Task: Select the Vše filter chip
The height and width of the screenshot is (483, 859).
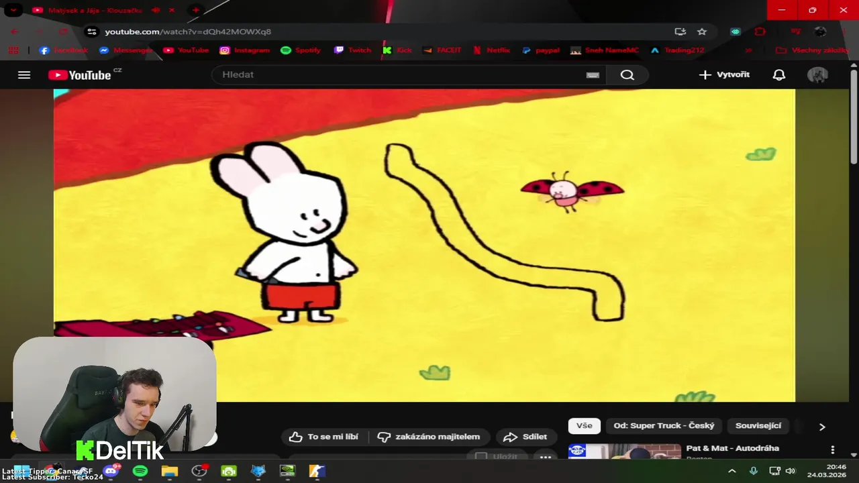Action: point(584,426)
